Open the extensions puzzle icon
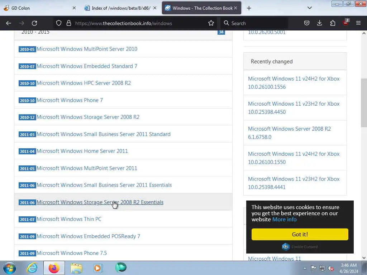The height and width of the screenshot is (275, 367). point(333,23)
